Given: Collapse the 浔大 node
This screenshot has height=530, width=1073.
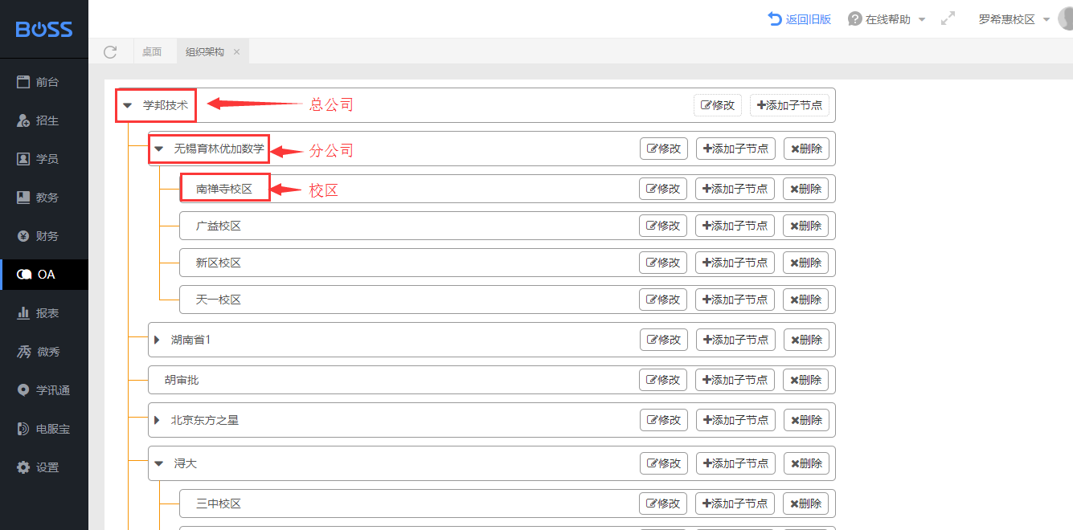Looking at the screenshot, I should [158, 463].
